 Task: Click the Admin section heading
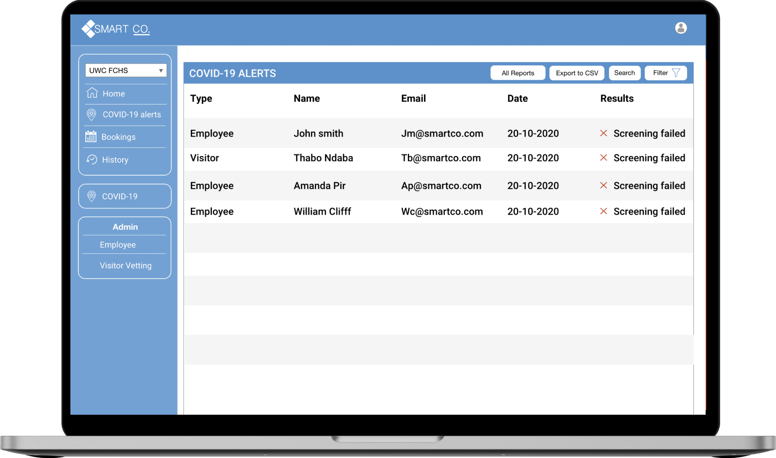coord(125,227)
